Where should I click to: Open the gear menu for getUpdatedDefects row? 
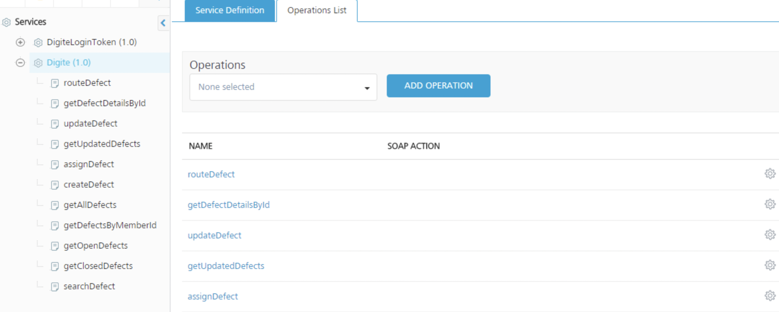pyautogui.click(x=770, y=265)
